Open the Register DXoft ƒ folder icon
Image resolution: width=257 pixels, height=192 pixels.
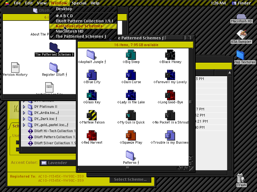point(54,67)
